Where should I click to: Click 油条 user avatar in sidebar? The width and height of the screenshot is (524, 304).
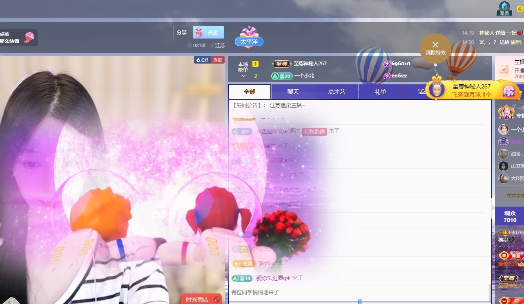coord(504,154)
